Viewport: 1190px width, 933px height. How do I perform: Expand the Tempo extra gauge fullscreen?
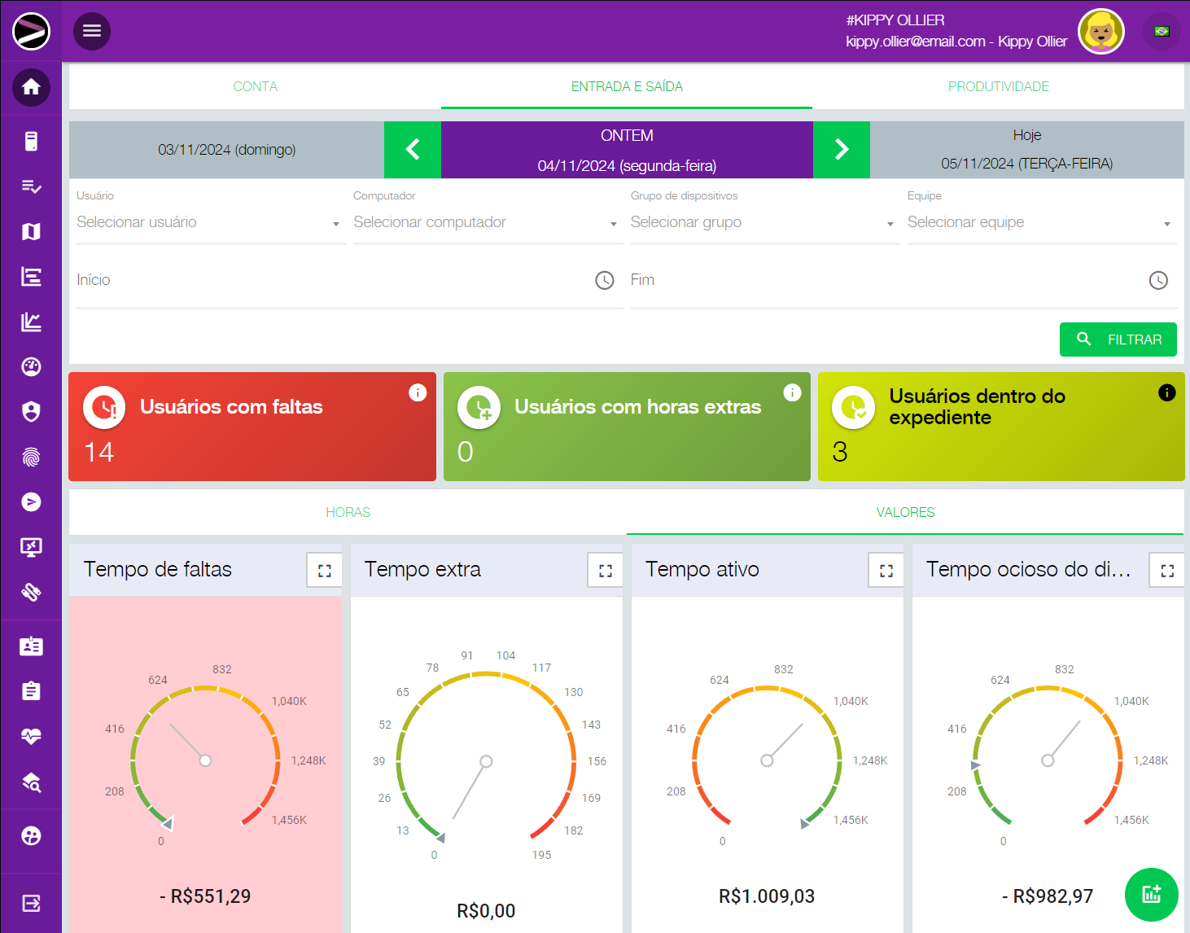[605, 571]
